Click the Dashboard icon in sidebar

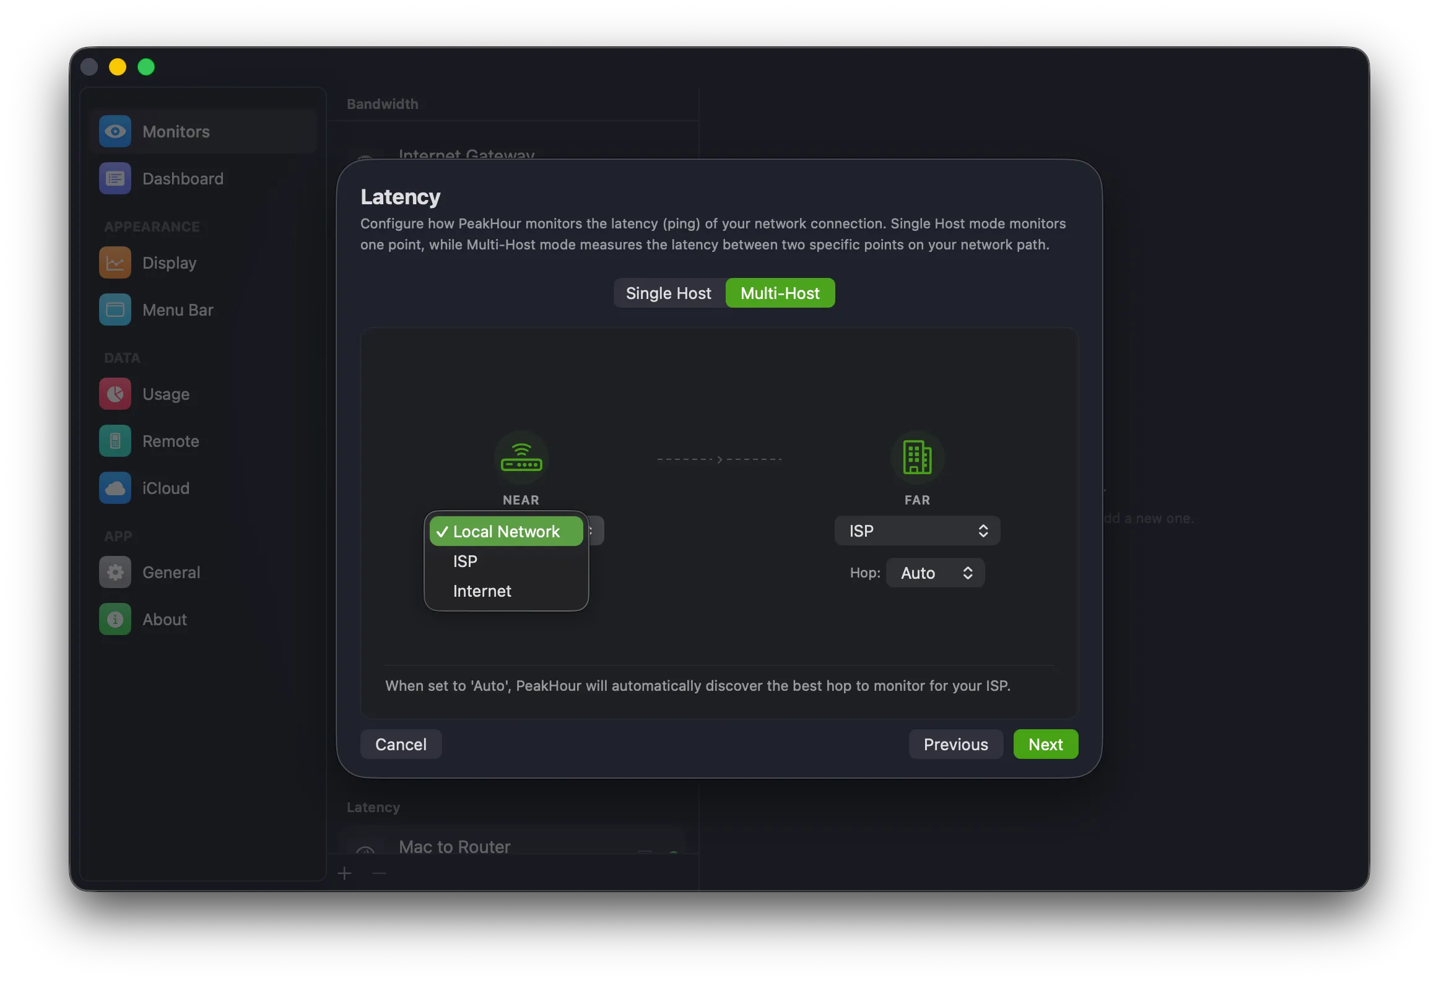pos(115,178)
